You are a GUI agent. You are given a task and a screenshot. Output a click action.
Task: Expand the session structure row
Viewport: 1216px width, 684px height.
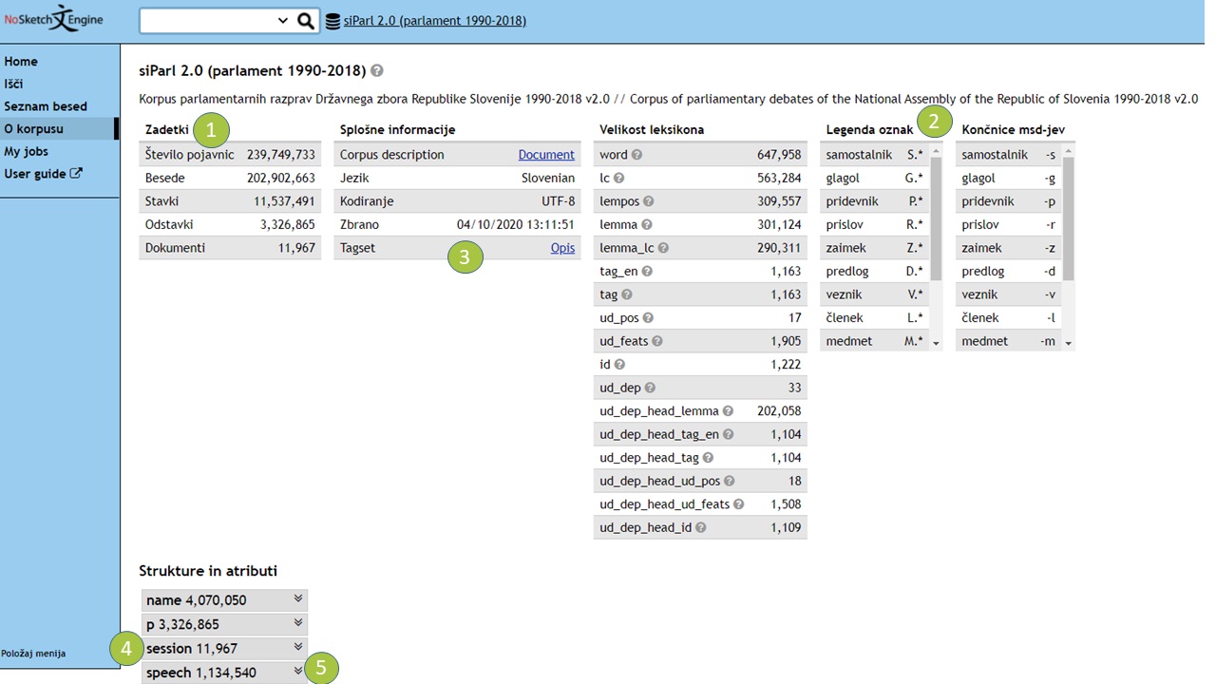(298, 648)
